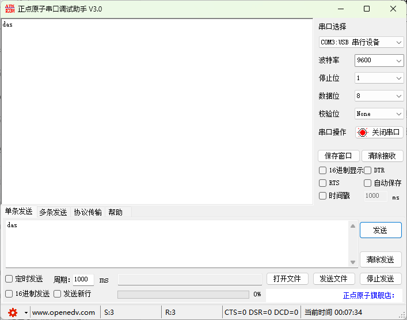Expand the 串口选择 COM3 port dropdown
The width and height of the screenshot is (407, 320).
pyautogui.click(x=361, y=42)
